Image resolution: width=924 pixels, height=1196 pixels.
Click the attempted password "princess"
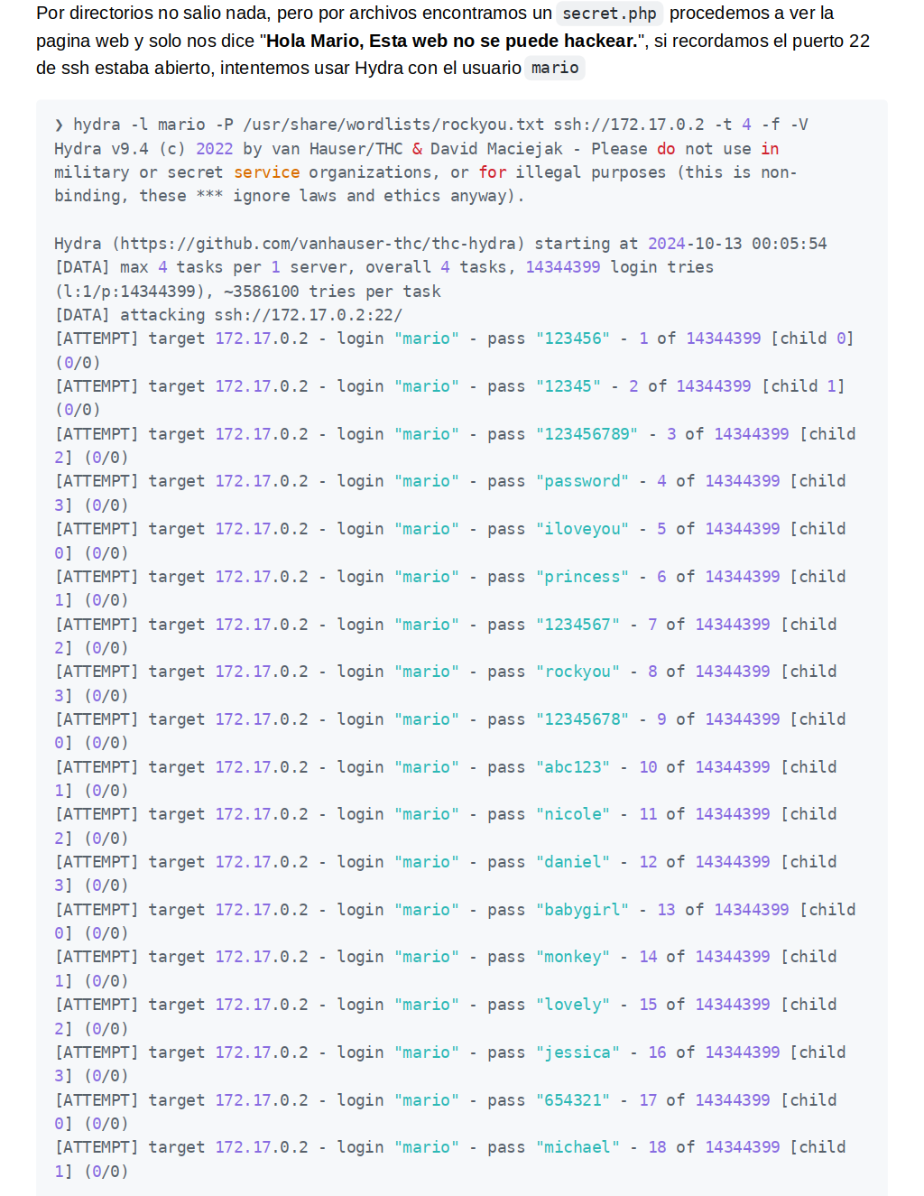(583, 577)
